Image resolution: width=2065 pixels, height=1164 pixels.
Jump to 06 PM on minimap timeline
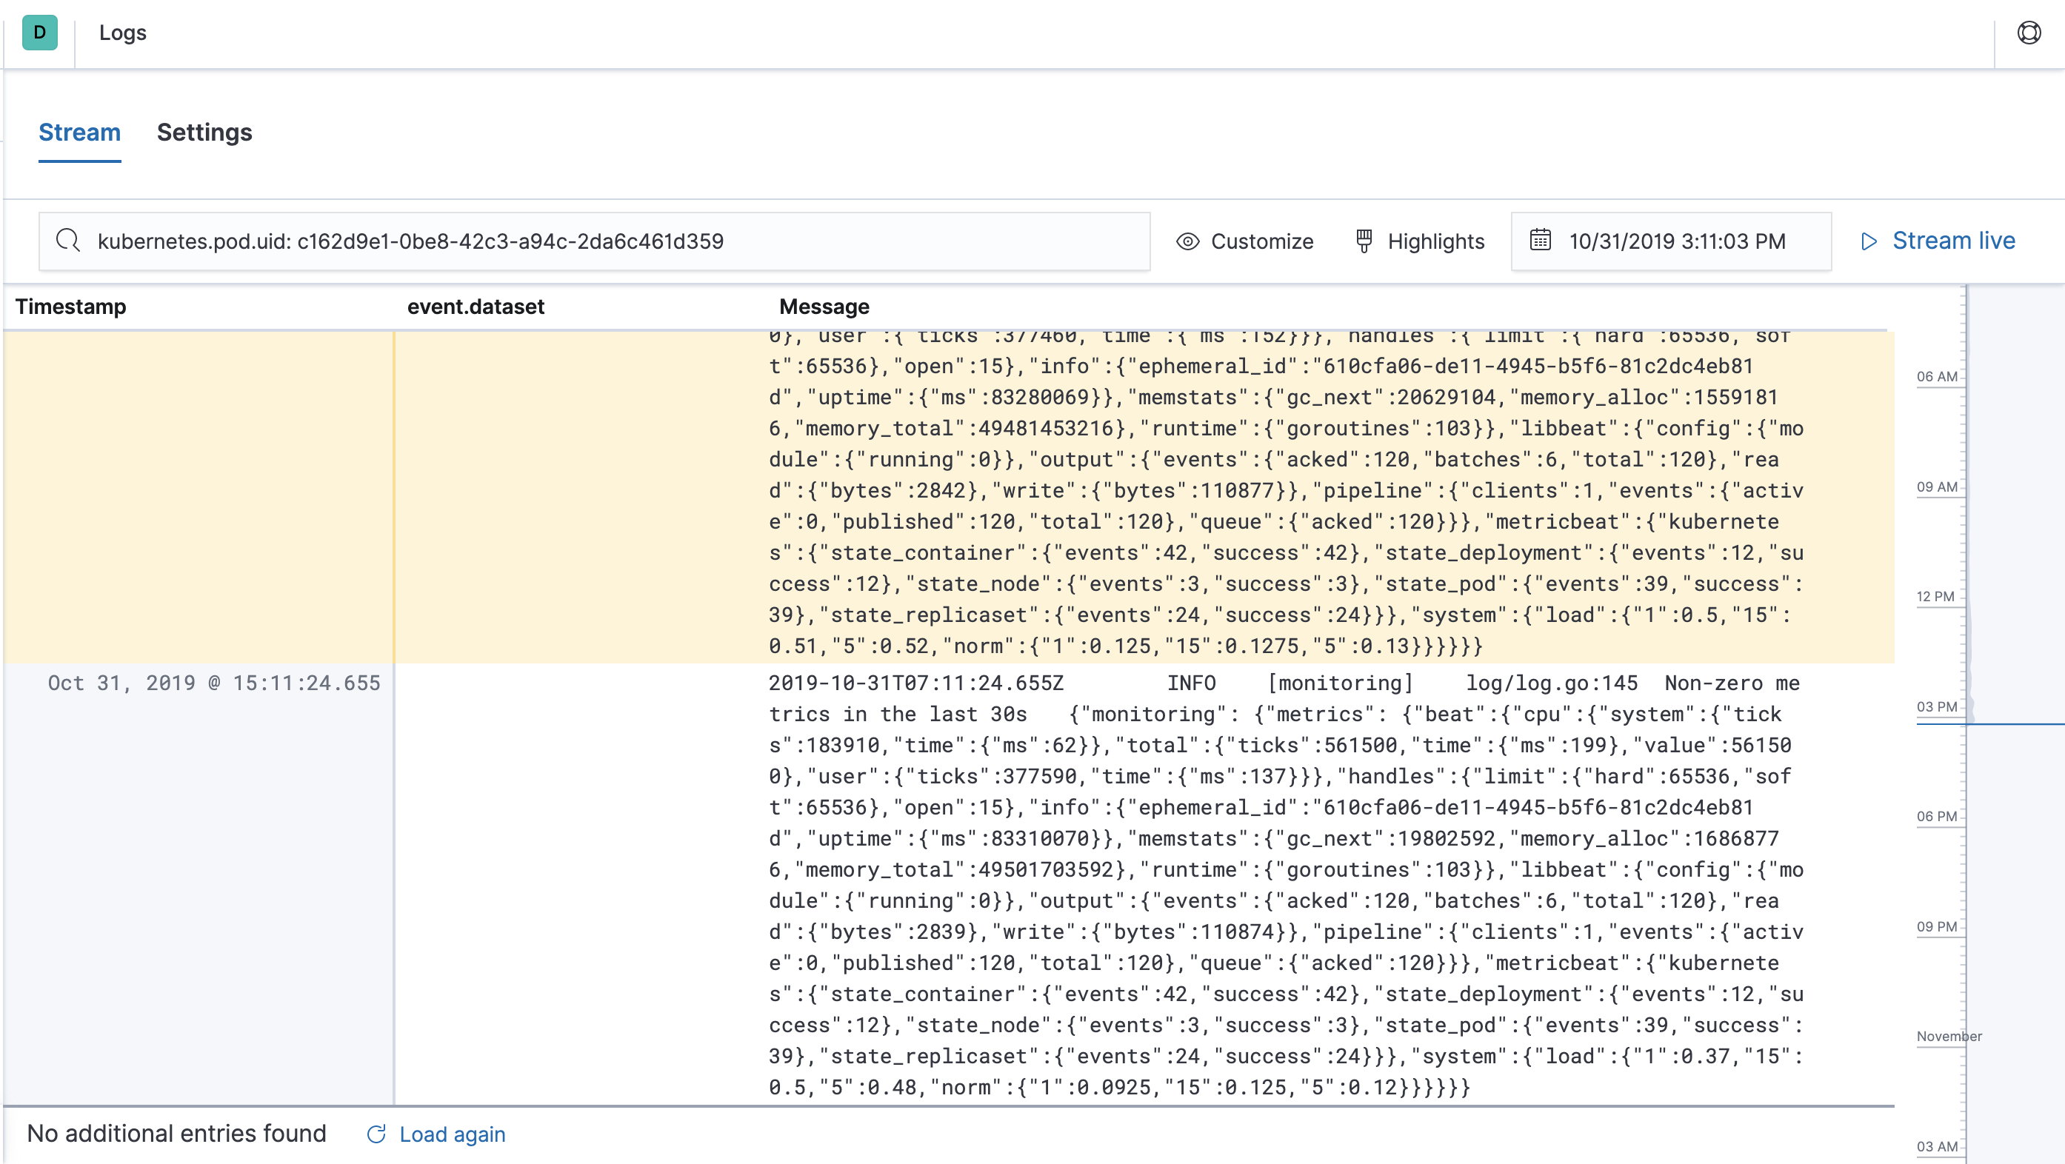pyautogui.click(x=1937, y=816)
